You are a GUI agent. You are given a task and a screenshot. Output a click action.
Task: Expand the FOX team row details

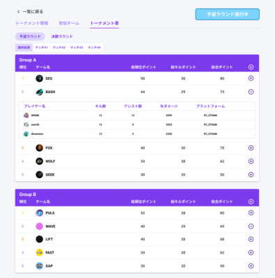[x=251, y=148]
